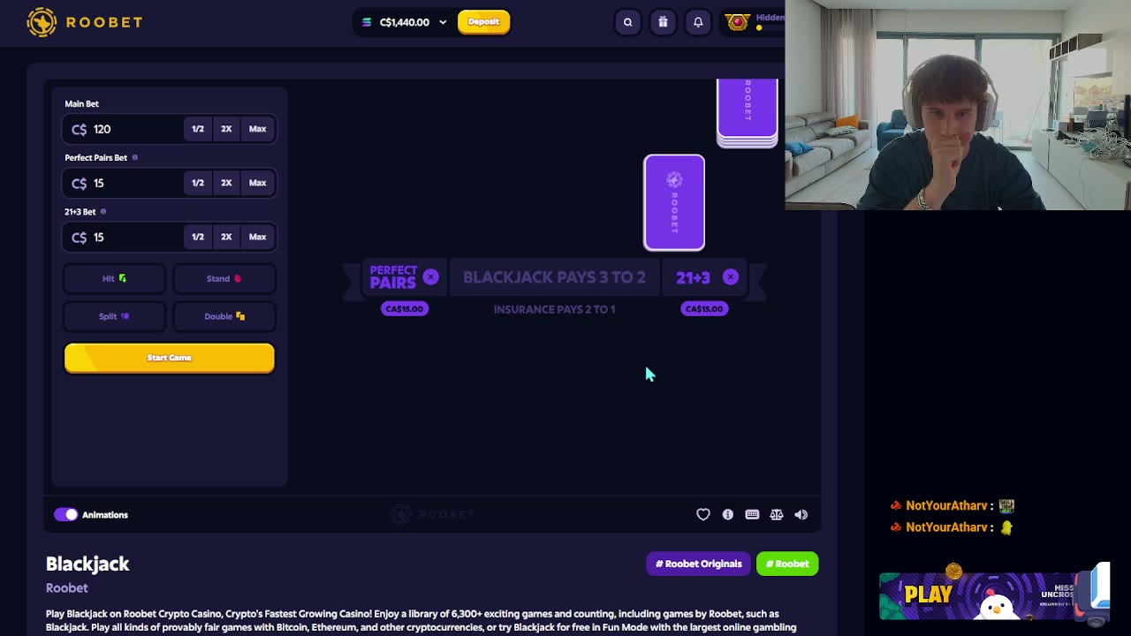
Task: Click the card deck stack
Action: click(748, 112)
